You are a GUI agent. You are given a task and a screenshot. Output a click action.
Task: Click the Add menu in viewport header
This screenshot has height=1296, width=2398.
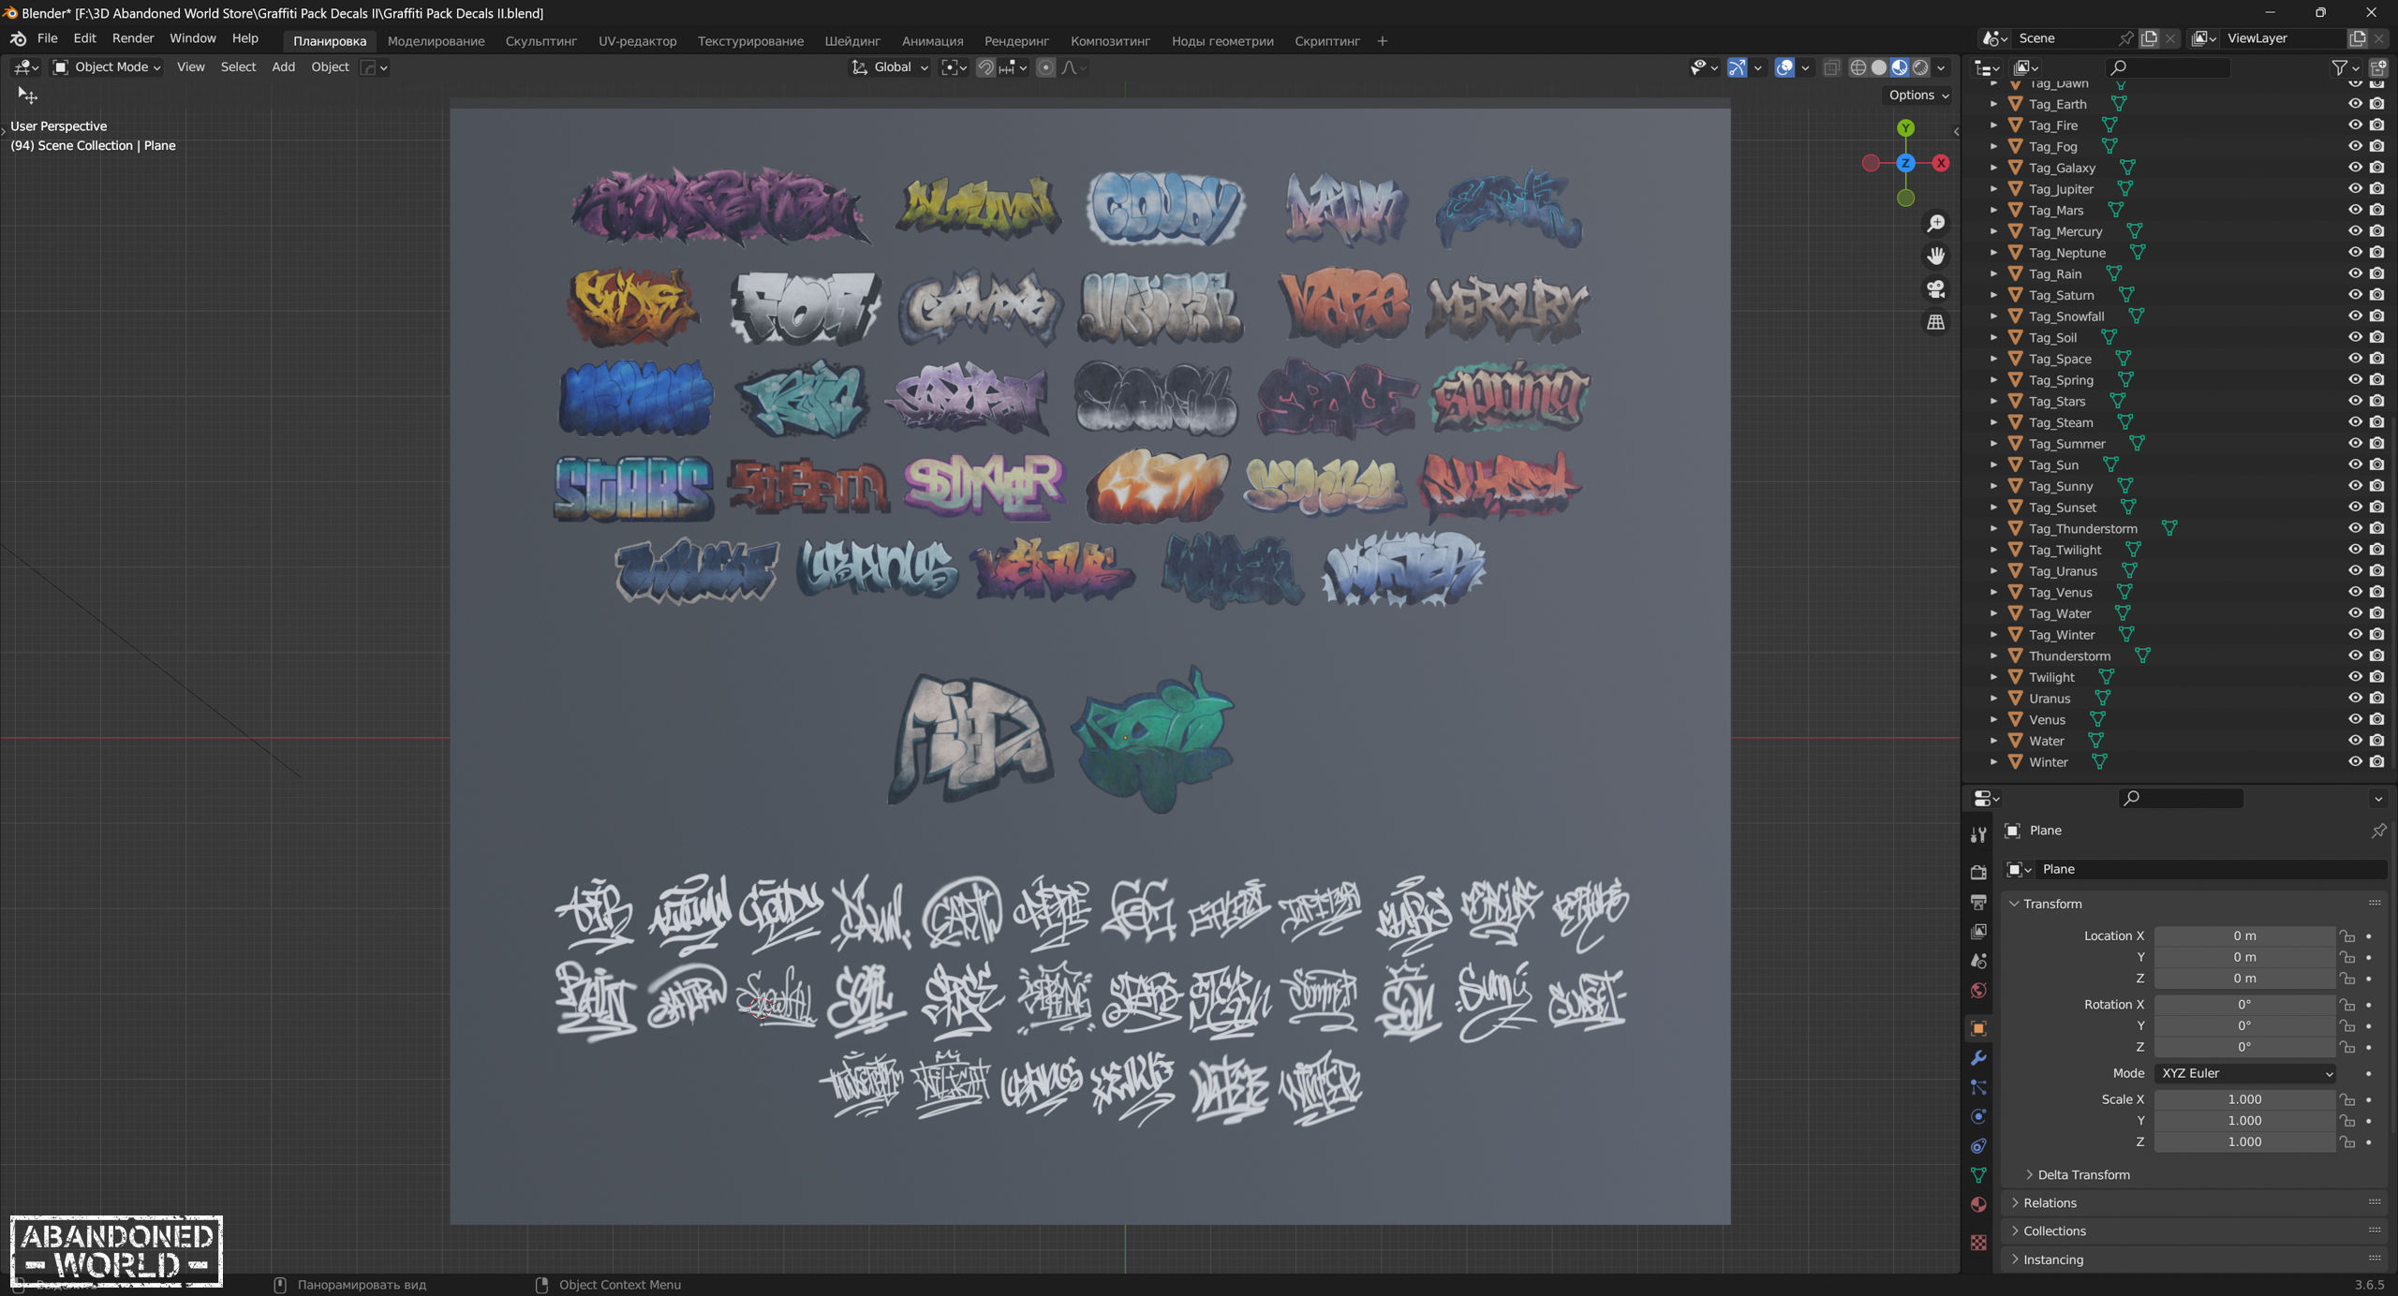(283, 67)
